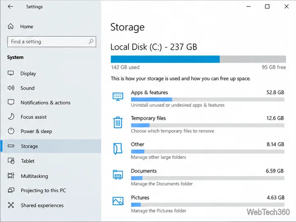Focus the Find a setting box
Image resolution: width=296 pixels, height=222 pixels.
pos(52,42)
